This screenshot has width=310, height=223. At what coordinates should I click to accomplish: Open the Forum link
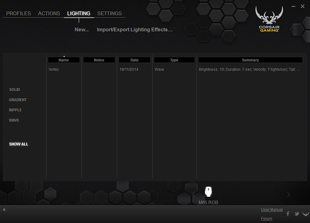[266, 218]
